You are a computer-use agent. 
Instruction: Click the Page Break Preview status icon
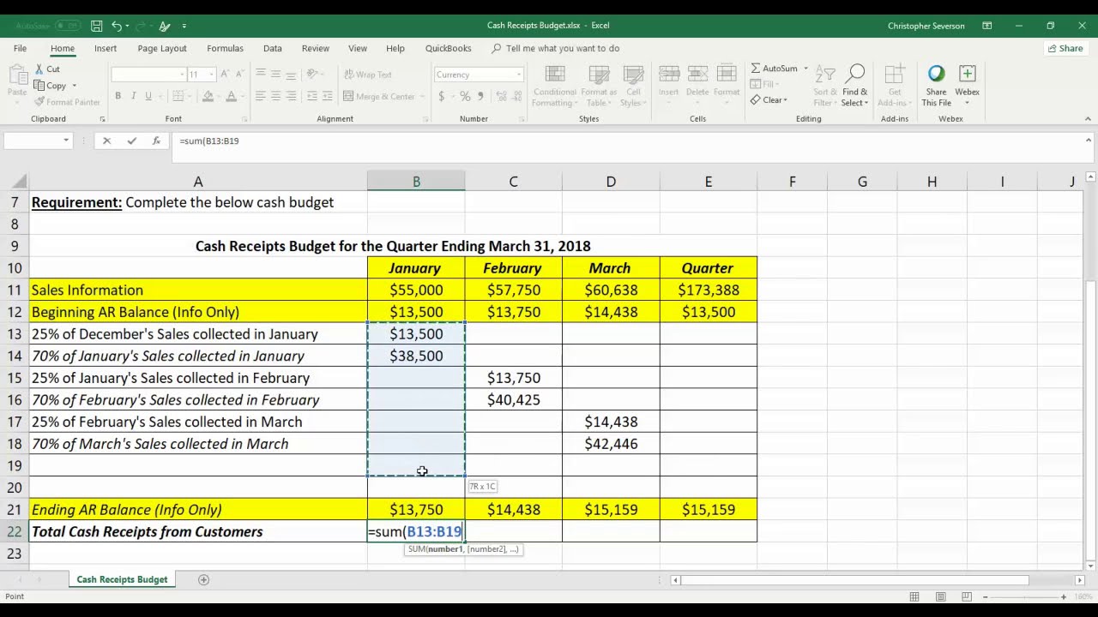[966, 596]
